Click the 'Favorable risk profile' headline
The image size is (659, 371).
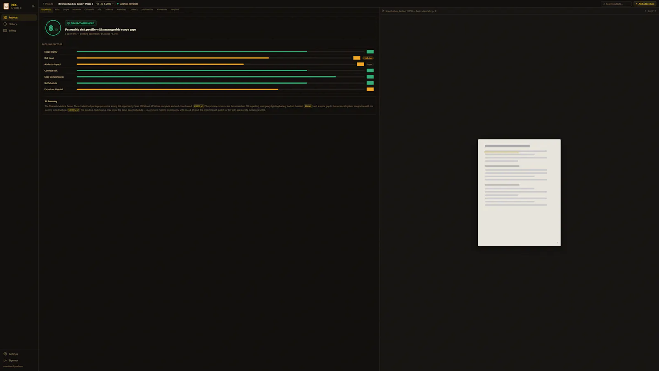[x=100, y=30]
